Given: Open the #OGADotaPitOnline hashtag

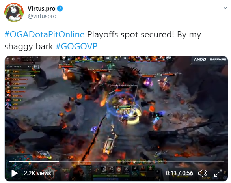Looking at the screenshot, I should tap(45, 34).
